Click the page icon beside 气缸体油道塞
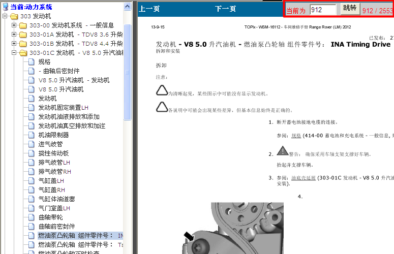The width and height of the screenshot is (394, 254). point(32,199)
